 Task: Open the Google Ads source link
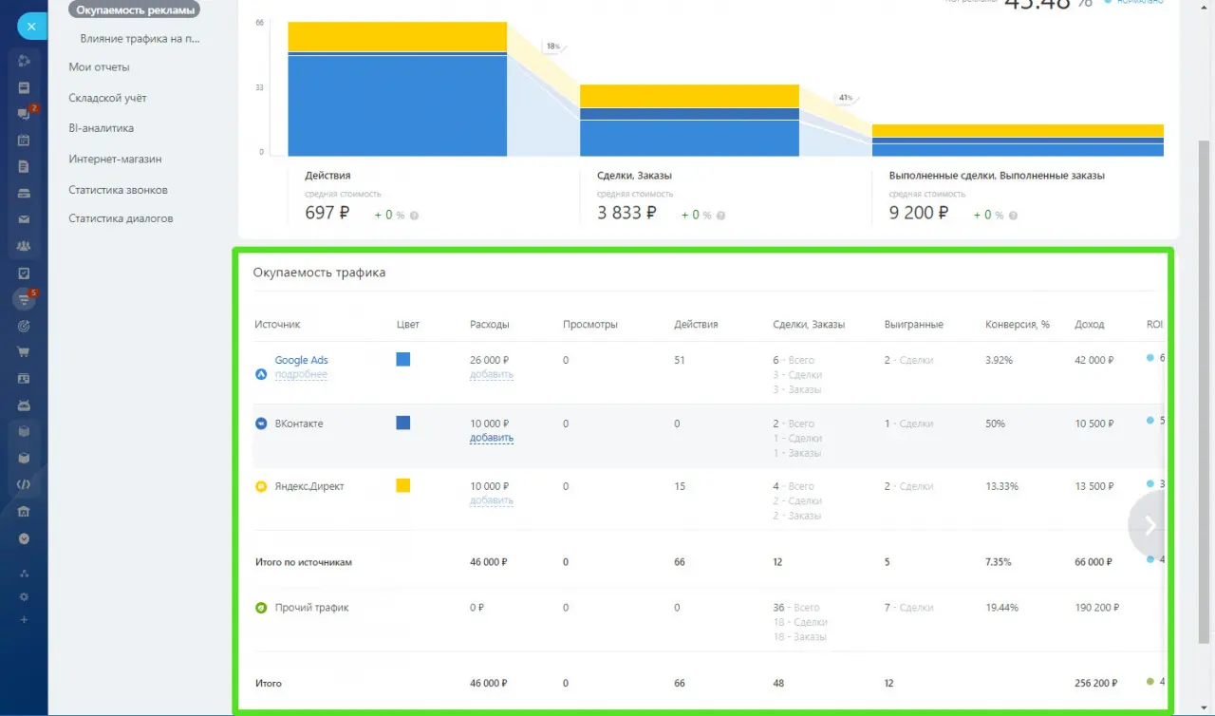click(x=301, y=360)
